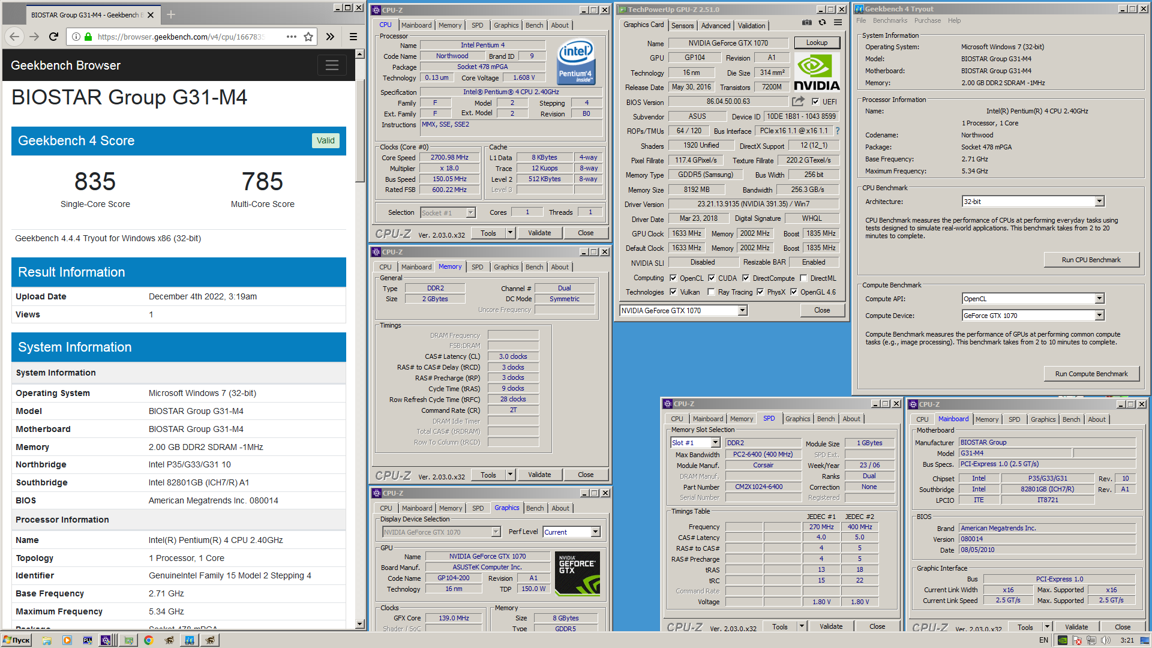Open Validation tab in GPU-Z
Image resolution: width=1152 pixels, height=648 pixels.
click(751, 25)
